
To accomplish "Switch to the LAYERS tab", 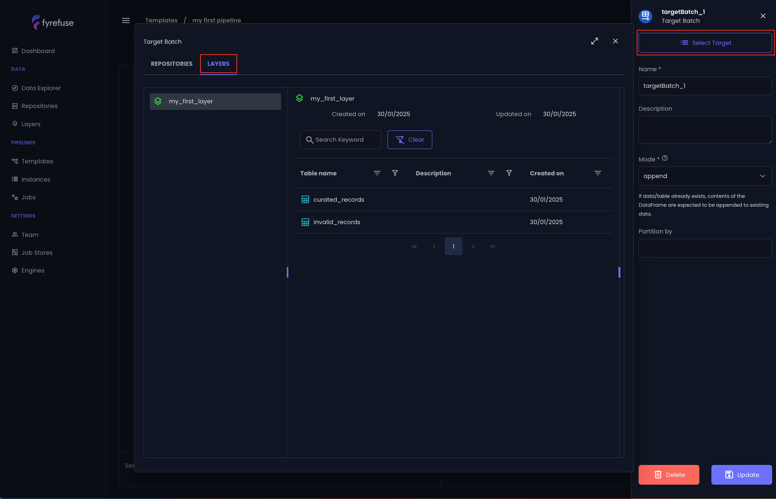I will [218, 64].
